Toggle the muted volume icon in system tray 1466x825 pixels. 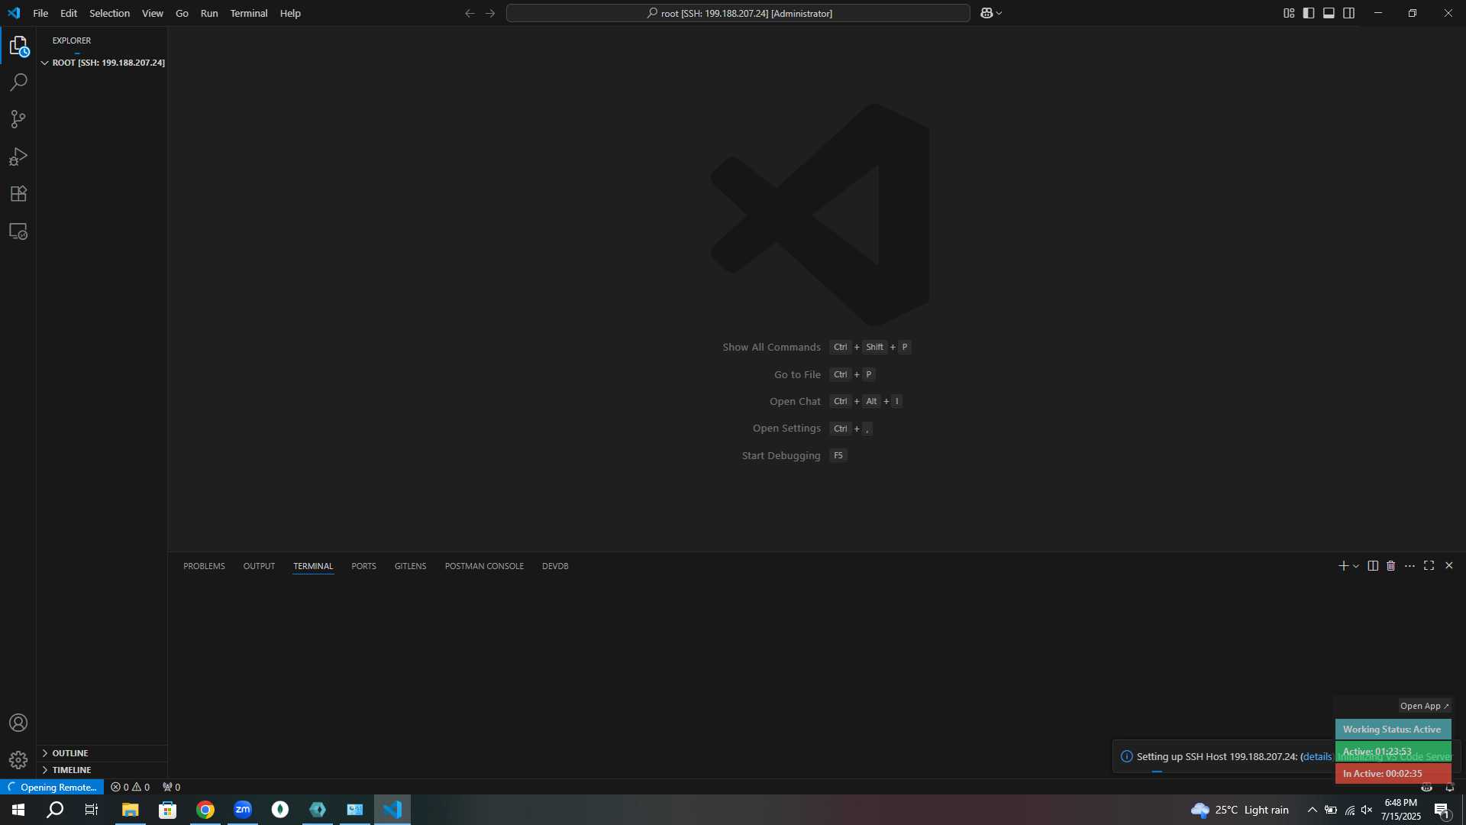[x=1367, y=810]
